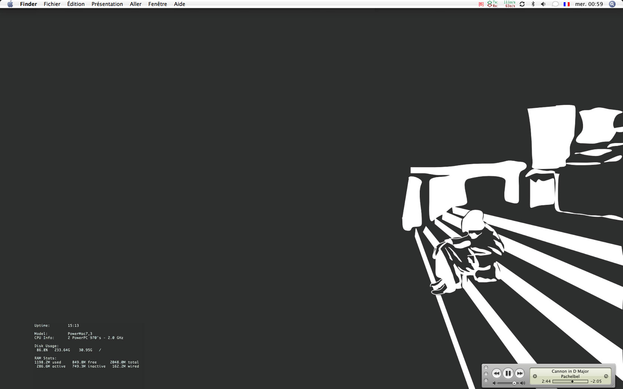Open the French flag input menu
The image size is (623, 389).
pos(567,4)
